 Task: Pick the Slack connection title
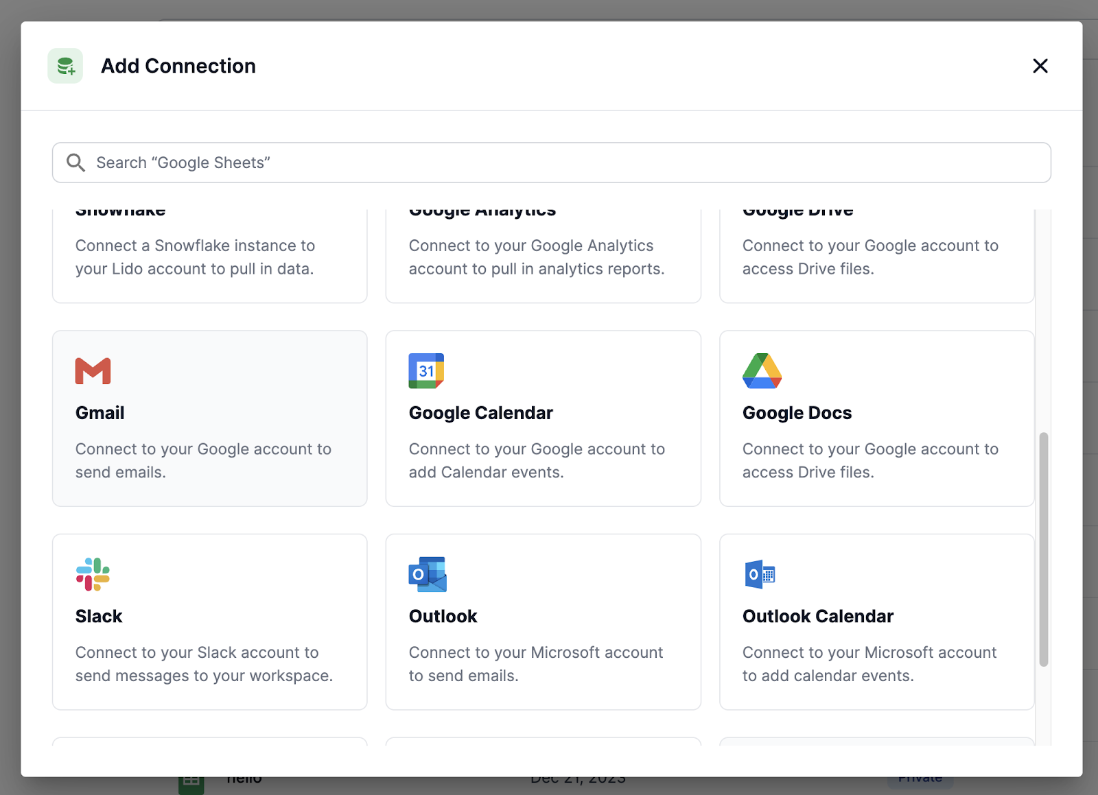(99, 616)
